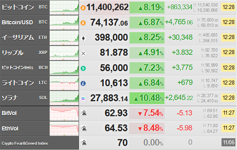Click the +2,645.22 change amount
This screenshot has height=150, width=237.
tap(179, 98)
